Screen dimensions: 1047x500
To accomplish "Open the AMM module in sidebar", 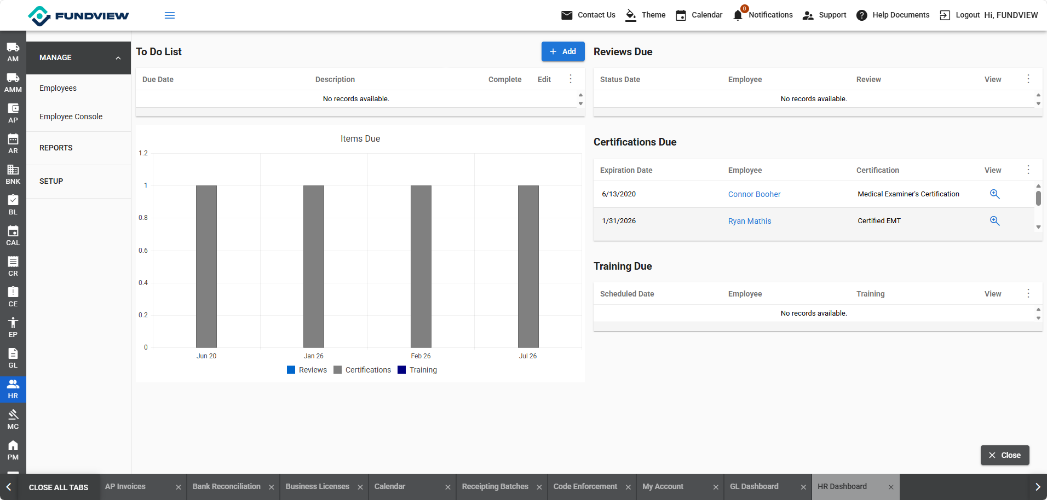I will (13, 83).
